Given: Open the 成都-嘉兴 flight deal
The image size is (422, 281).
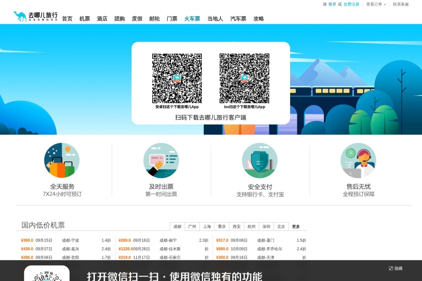Looking at the screenshot, I should 70,249.
